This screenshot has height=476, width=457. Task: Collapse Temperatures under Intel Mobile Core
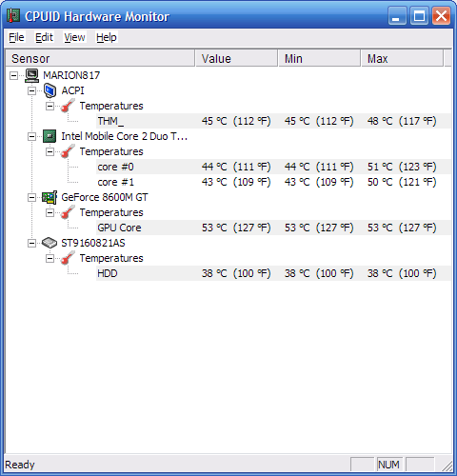click(x=50, y=151)
